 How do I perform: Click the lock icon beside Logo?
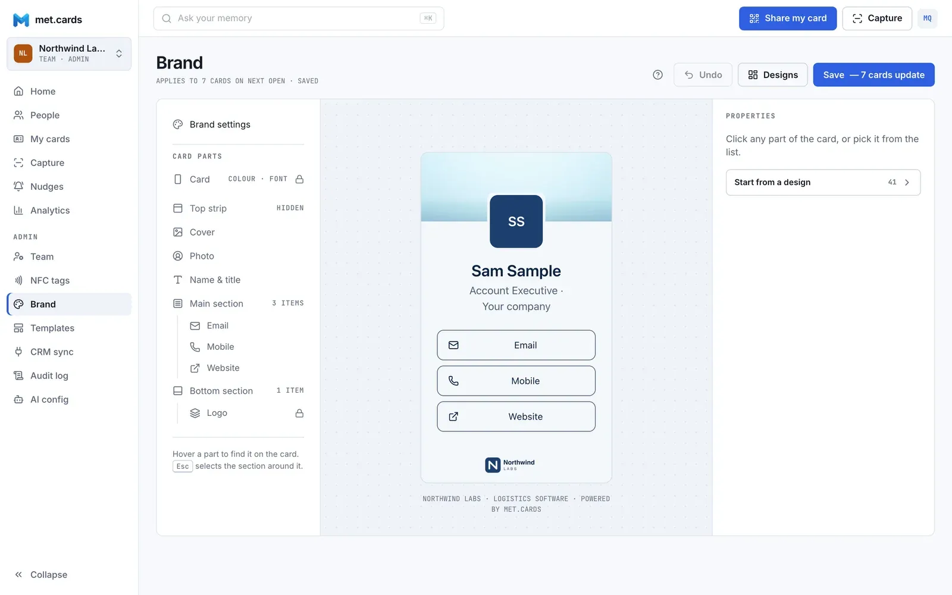coord(299,413)
